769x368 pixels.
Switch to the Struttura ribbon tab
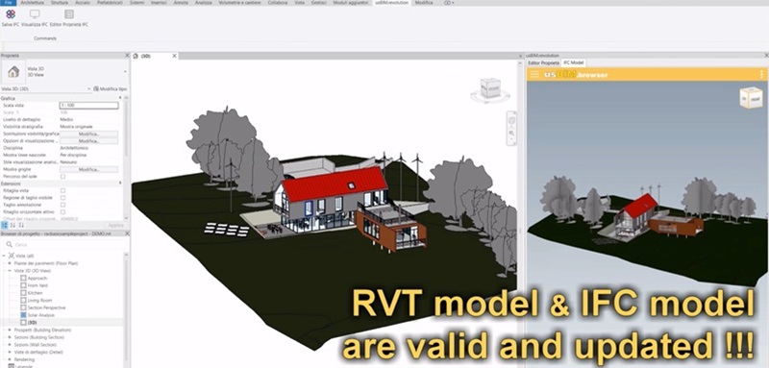(60, 3)
